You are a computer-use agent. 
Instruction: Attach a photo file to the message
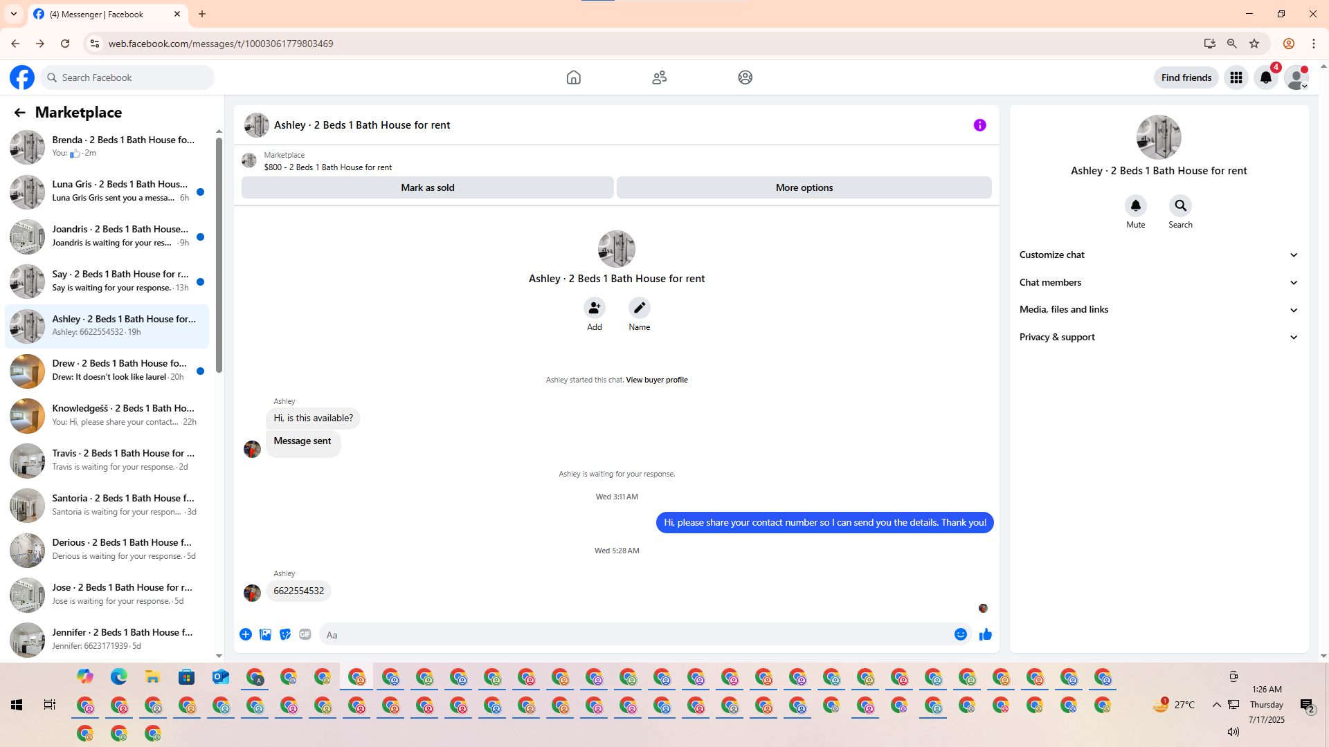click(266, 634)
